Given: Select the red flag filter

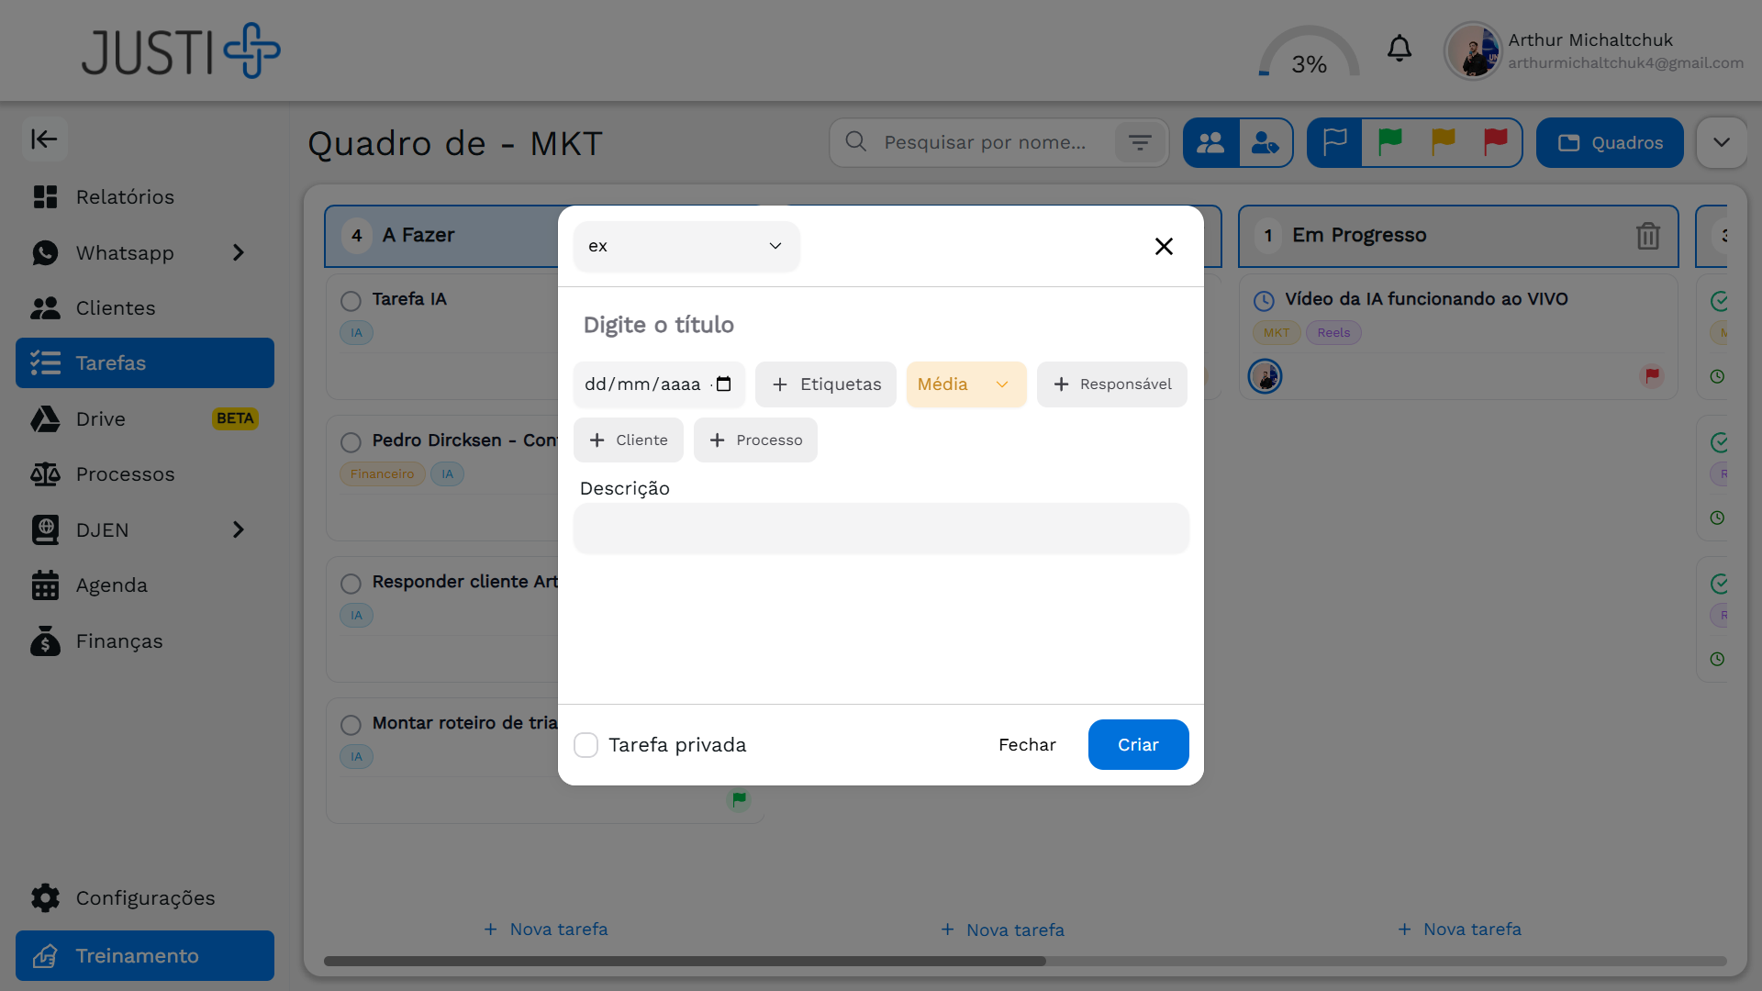Looking at the screenshot, I should 1494,141.
